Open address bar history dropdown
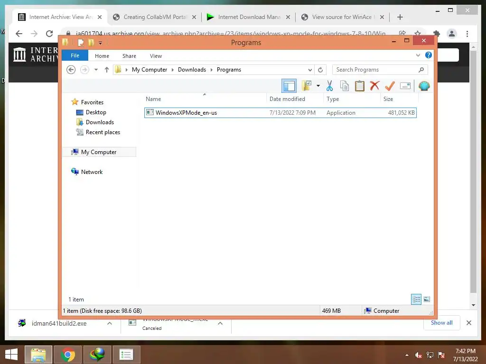Viewport: 486px width, 364px height. point(309,70)
